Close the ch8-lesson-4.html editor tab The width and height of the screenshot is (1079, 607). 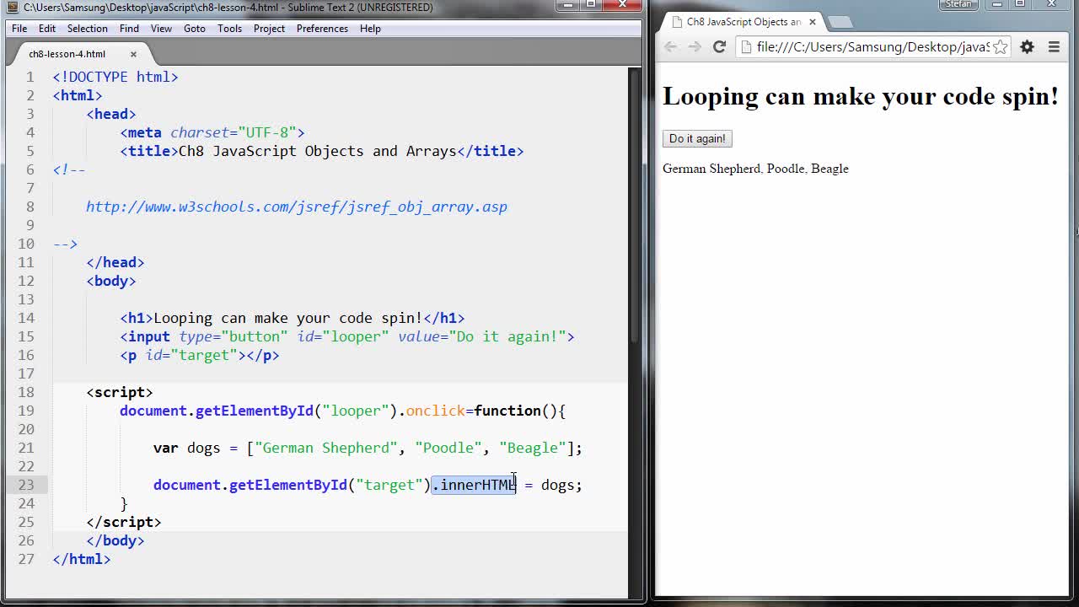click(133, 54)
